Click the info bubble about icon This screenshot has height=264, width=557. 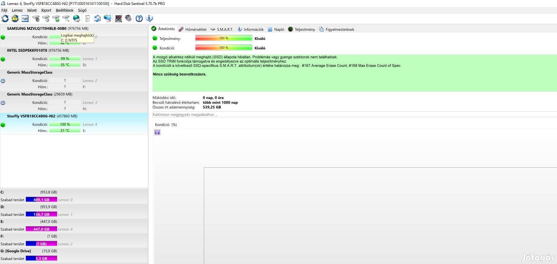click(149, 18)
